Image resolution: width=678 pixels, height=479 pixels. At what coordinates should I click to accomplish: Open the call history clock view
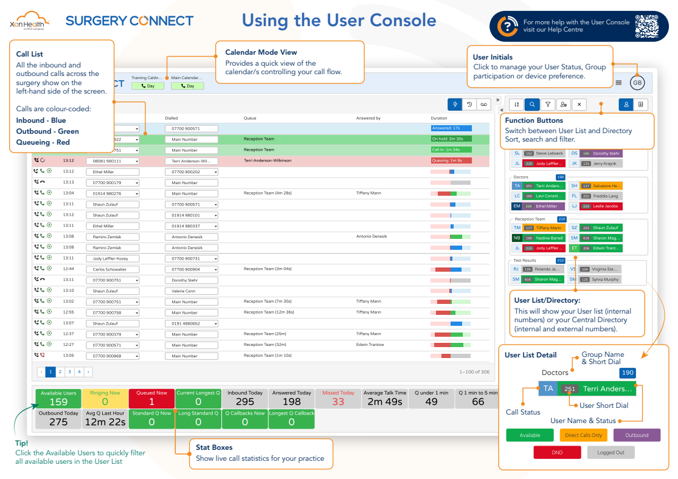click(x=469, y=104)
